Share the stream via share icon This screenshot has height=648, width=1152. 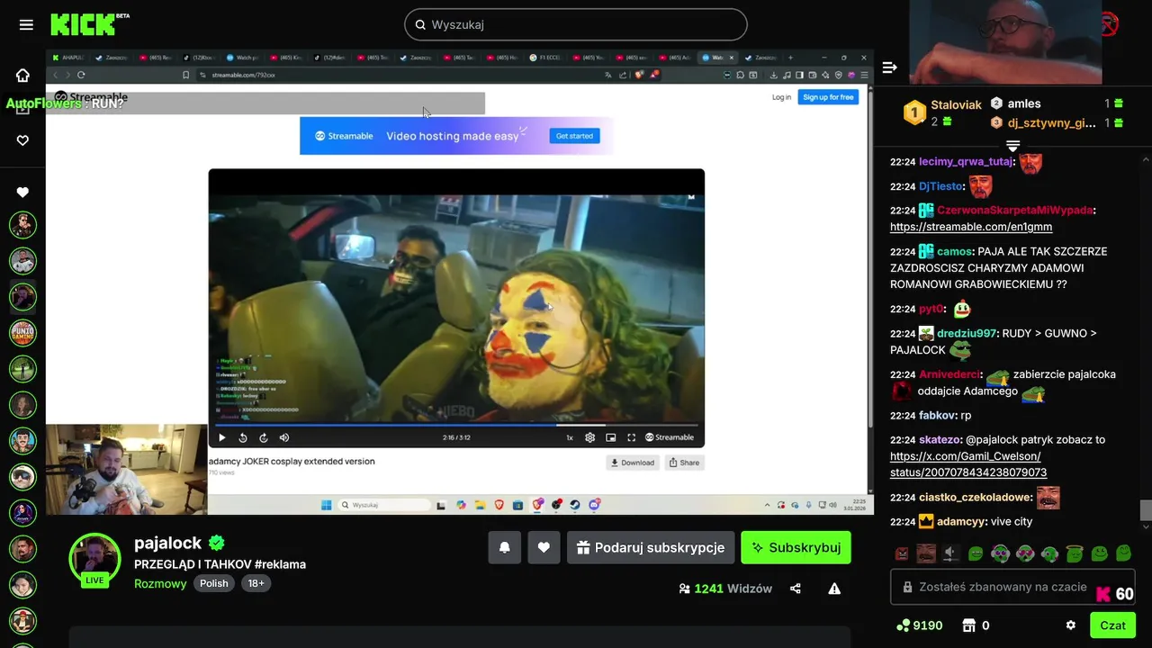(x=796, y=589)
